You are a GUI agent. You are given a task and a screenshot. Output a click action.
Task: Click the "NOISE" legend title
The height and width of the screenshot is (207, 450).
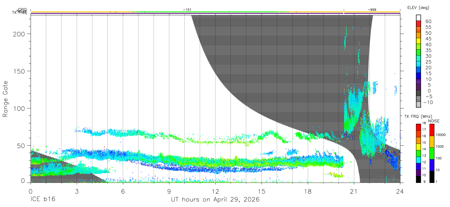pyautogui.click(x=434, y=121)
